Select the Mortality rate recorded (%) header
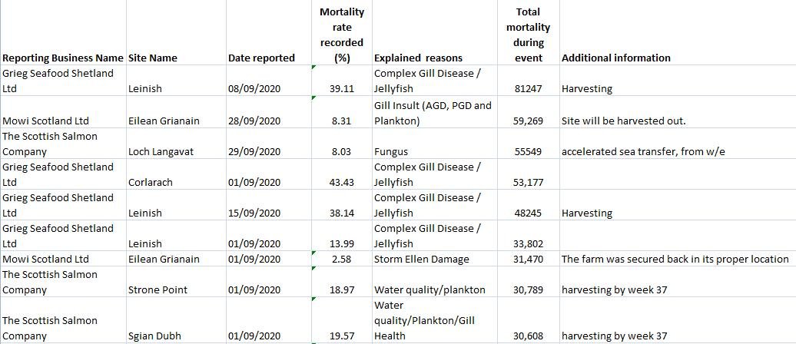This screenshot has width=796, height=344. [x=341, y=35]
